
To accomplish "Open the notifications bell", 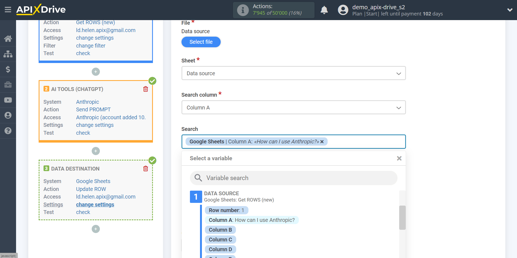I will 324,10.
